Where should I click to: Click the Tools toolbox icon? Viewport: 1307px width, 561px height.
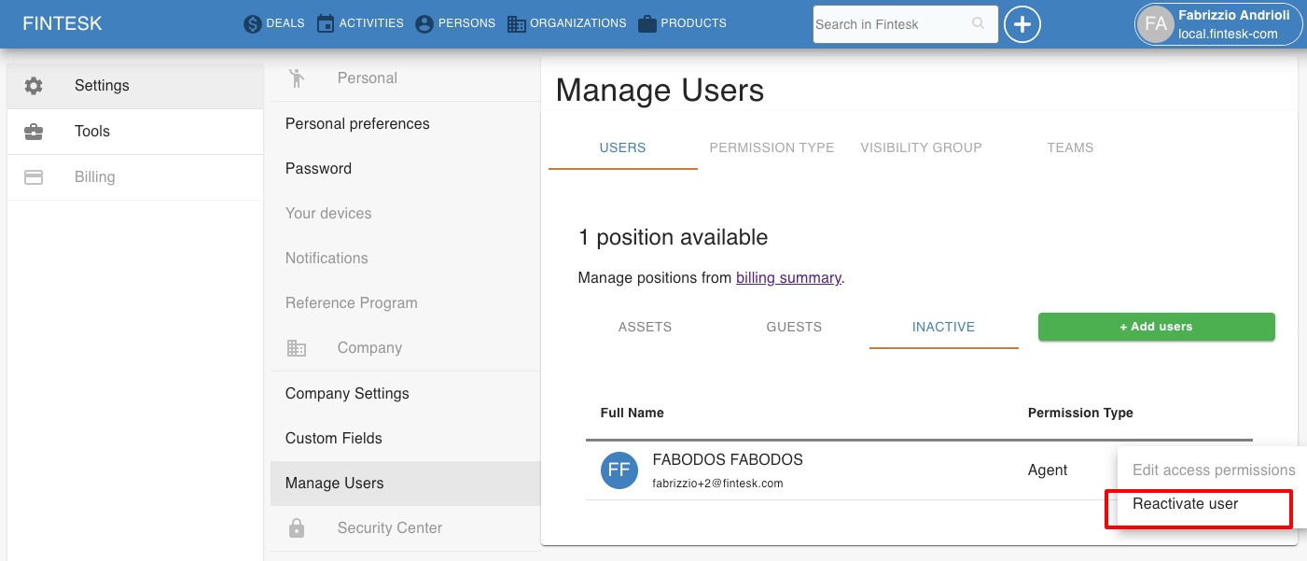pyautogui.click(x=34, y=132)
